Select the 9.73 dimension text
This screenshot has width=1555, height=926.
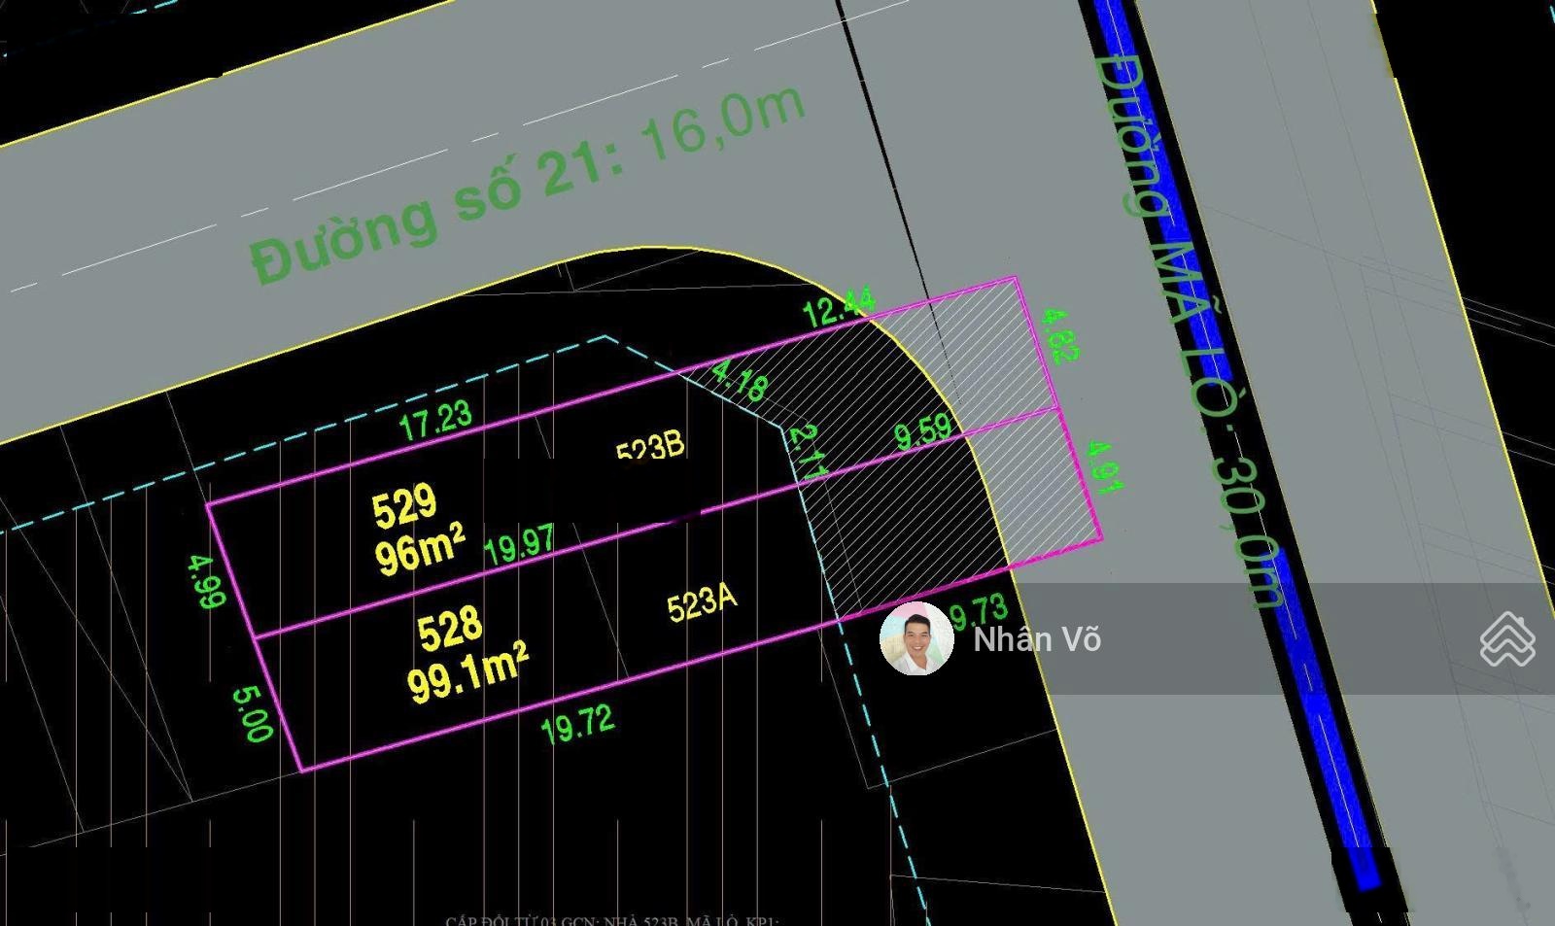pyautogui.click(x=980, y=612)
